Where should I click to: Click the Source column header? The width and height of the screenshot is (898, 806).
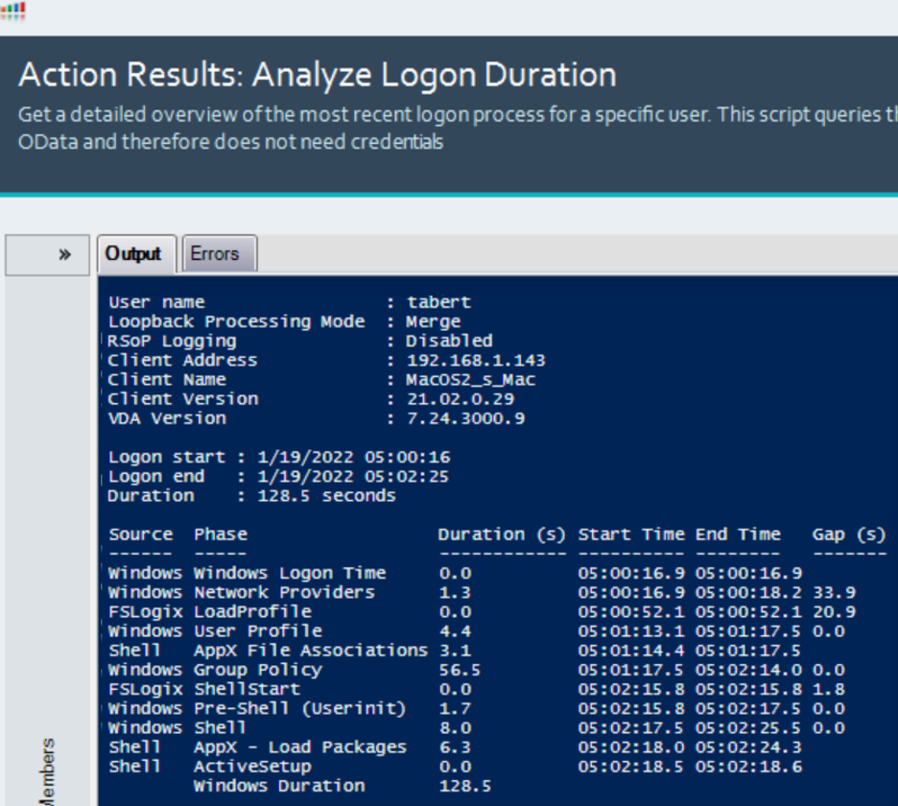(141, 533)
